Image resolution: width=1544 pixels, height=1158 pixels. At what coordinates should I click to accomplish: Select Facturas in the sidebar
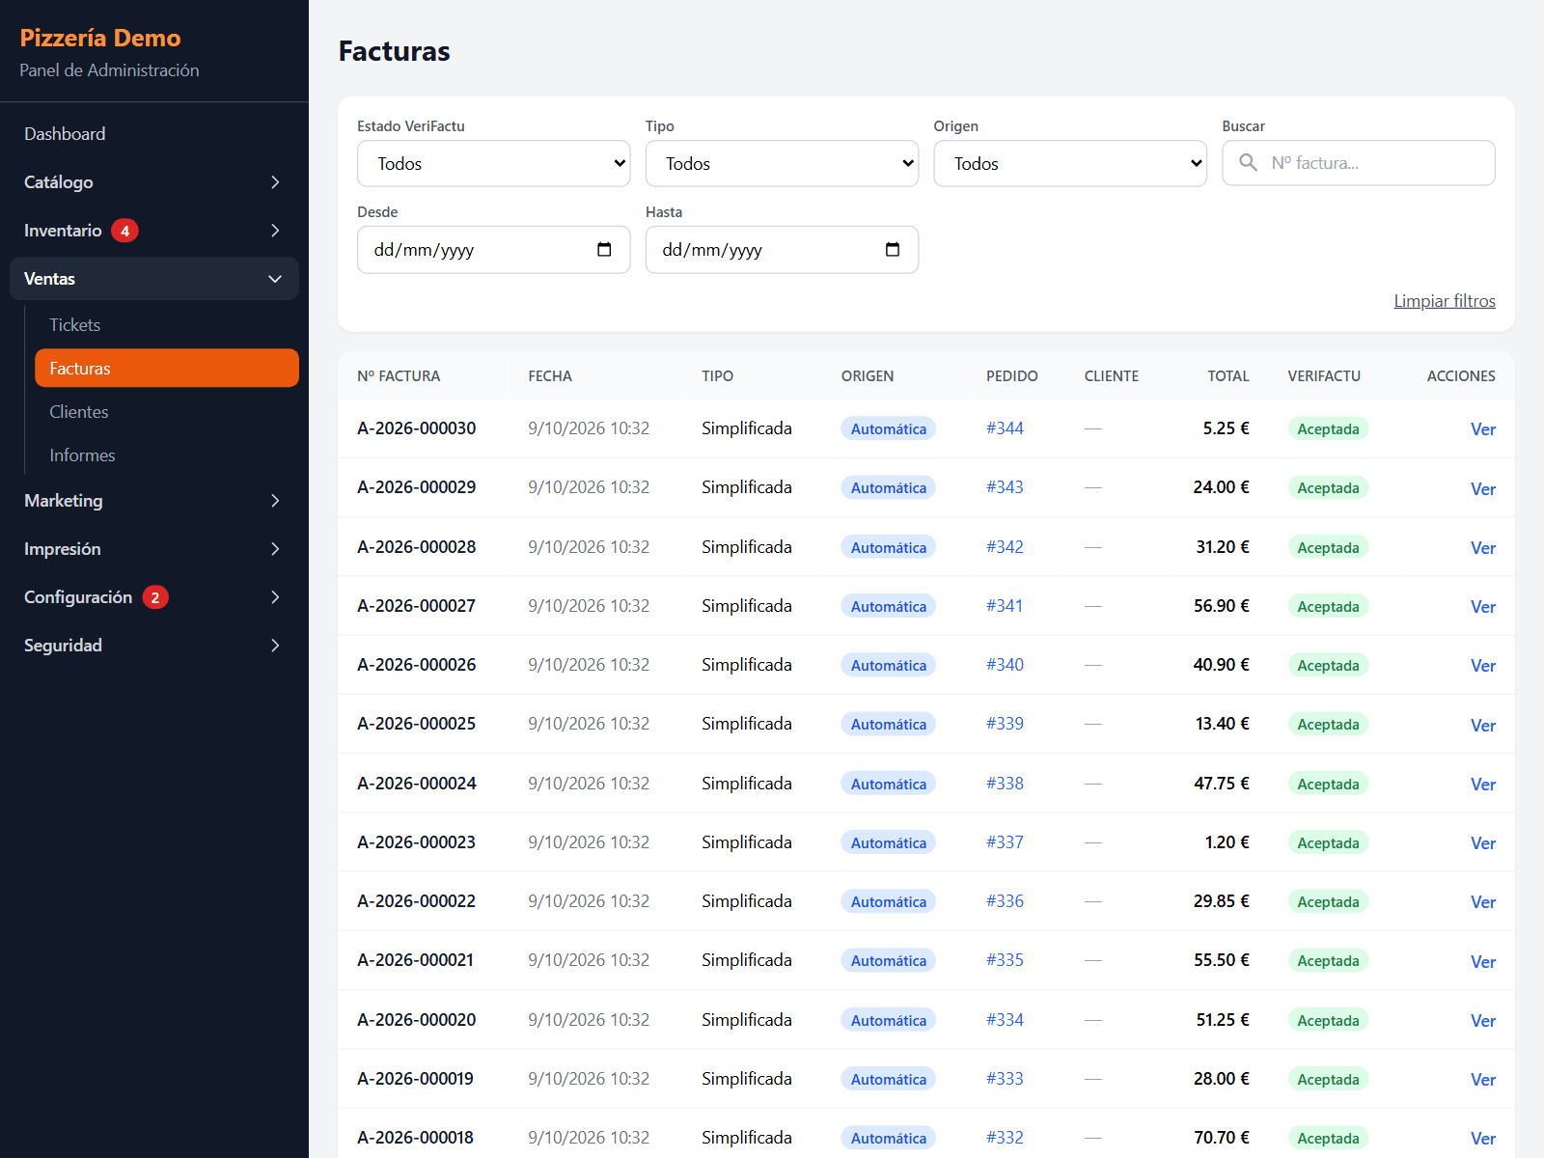(167, 368)
